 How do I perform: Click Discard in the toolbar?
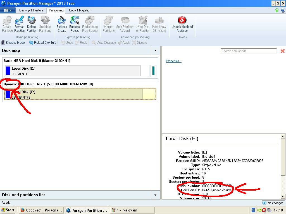[x=140, y=43]
